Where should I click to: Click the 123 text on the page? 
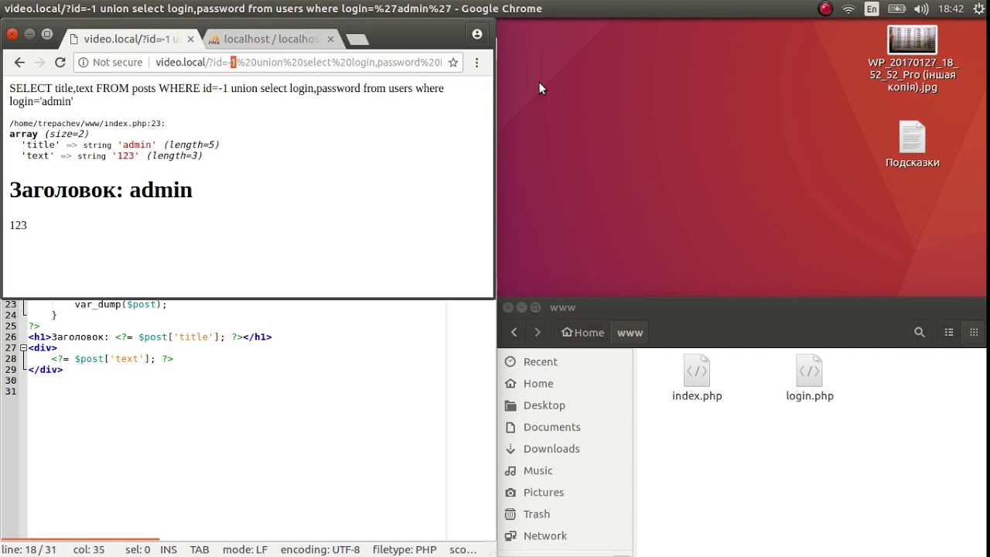18,226
